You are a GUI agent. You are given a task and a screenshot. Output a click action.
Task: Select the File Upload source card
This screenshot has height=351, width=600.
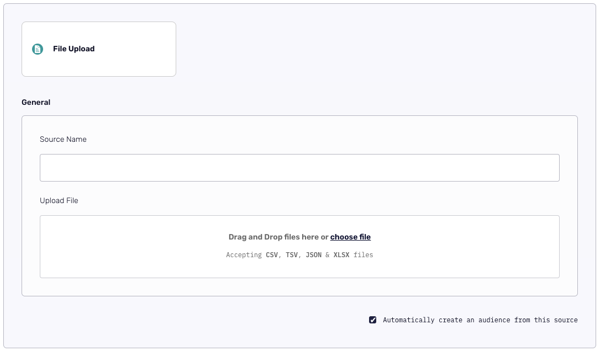[x=99, y=49]
